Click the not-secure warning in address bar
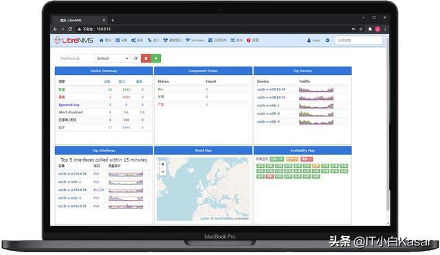The width and height of the screenshot is (440, 255). tap(85, 29)
